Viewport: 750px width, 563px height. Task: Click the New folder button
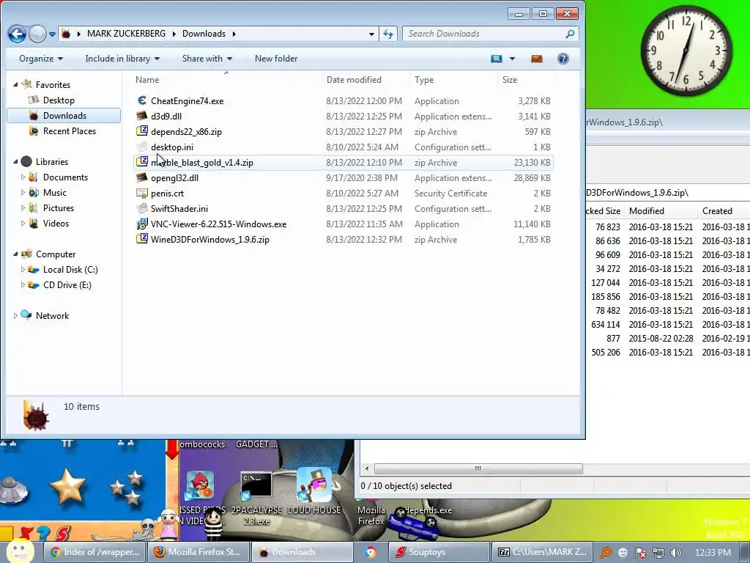coord(276,59)
